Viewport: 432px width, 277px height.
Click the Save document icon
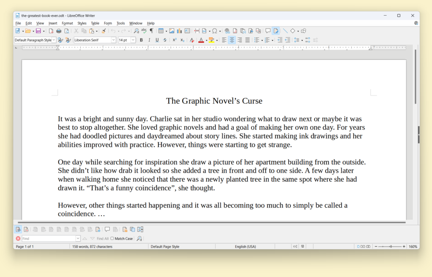pyautogui.click(x=38, y=31)
